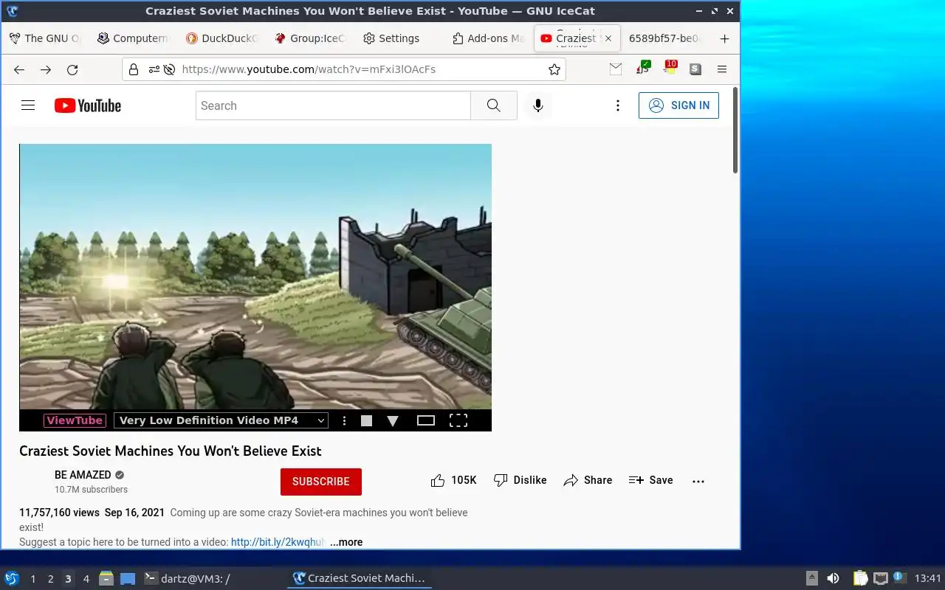Go back with the browser back arrow

19,69
